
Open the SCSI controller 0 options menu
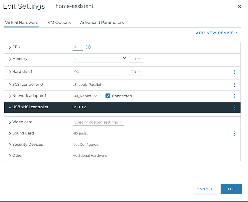234,85
